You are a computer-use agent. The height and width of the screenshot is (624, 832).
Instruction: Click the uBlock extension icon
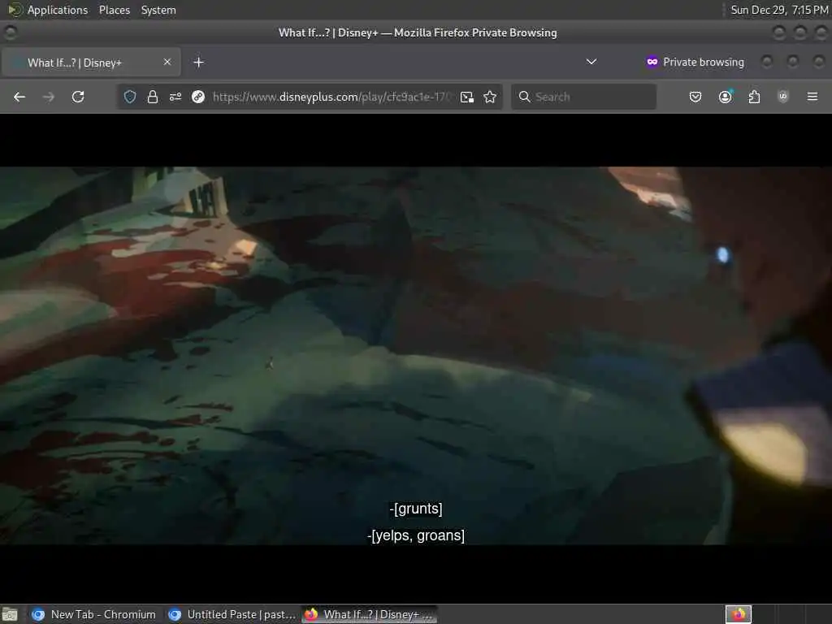point(782,97)
